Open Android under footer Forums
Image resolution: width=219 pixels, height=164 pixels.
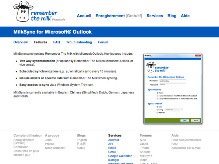tap(145, 152)
